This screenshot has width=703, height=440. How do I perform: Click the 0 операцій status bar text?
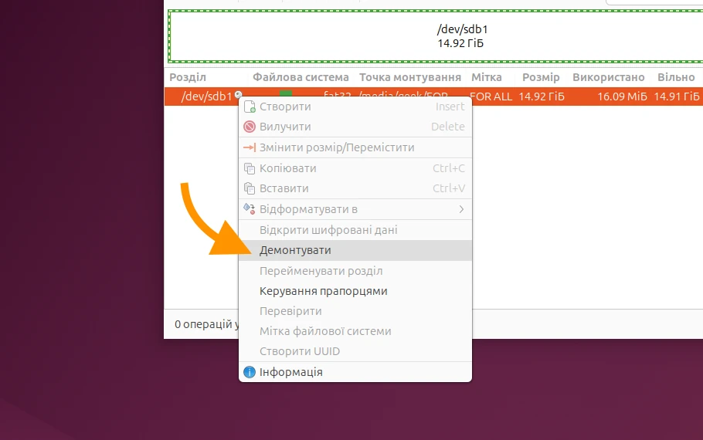(x=206, y=324)
